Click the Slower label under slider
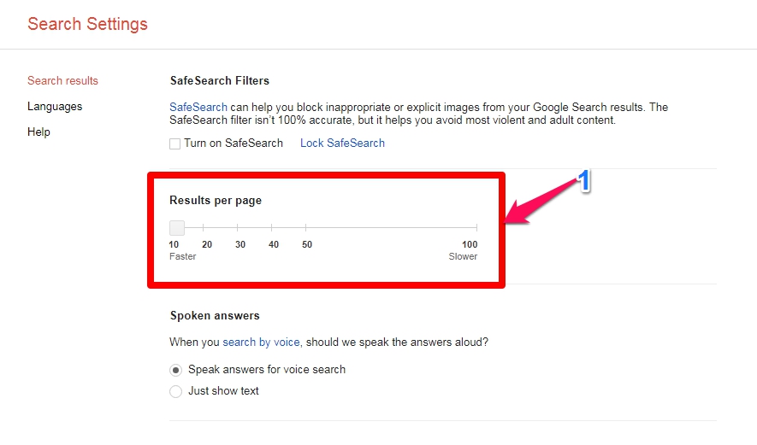 [x=463, y=256]
